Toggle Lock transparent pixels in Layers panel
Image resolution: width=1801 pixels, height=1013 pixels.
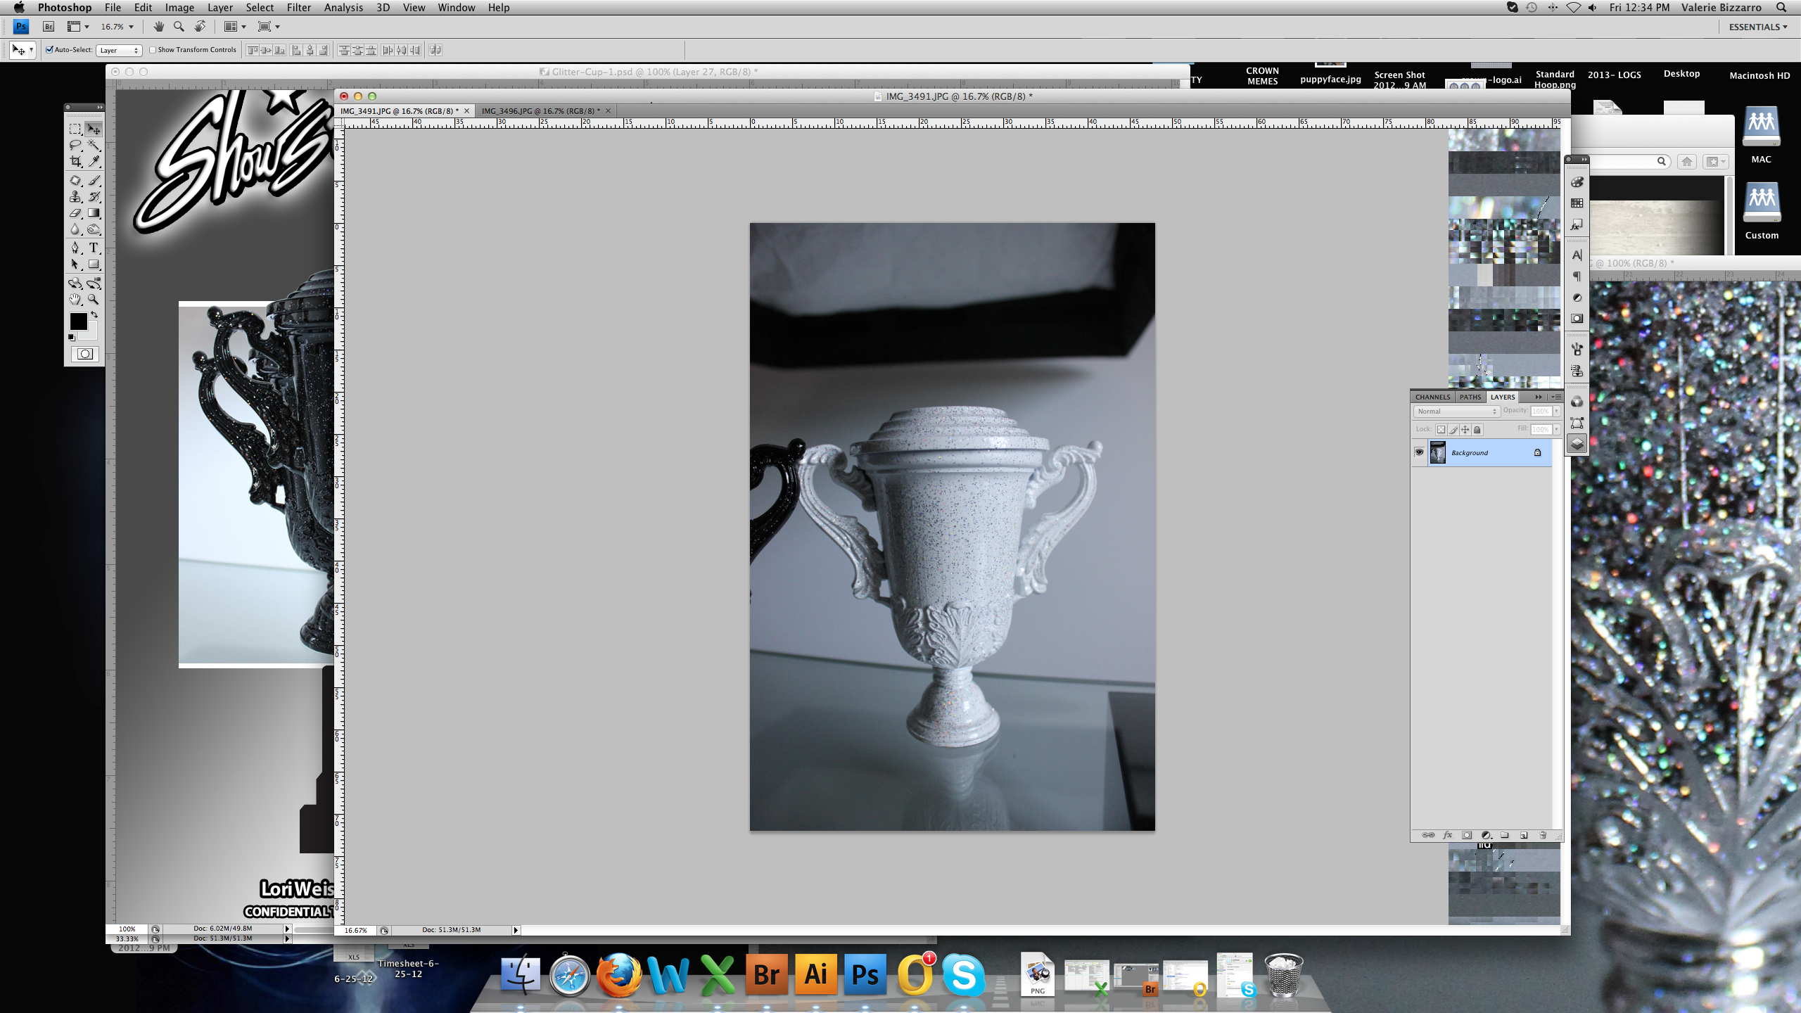point(1441,429)
